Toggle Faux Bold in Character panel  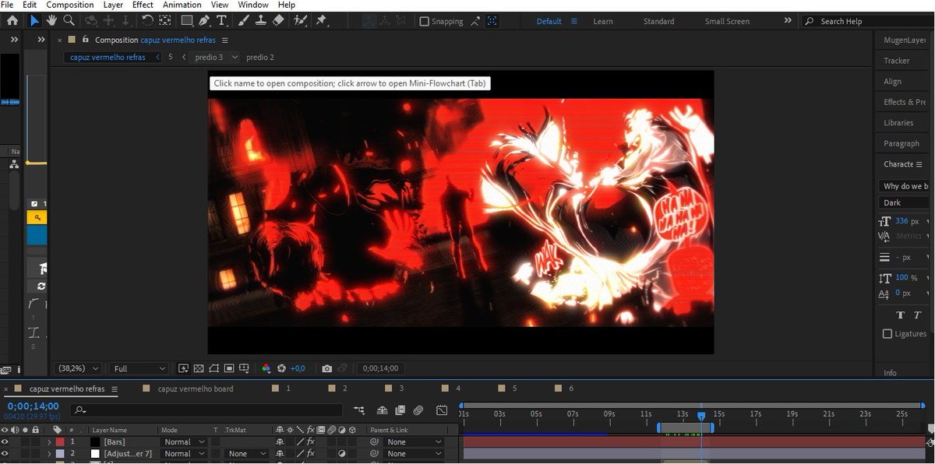coord(900,315)
